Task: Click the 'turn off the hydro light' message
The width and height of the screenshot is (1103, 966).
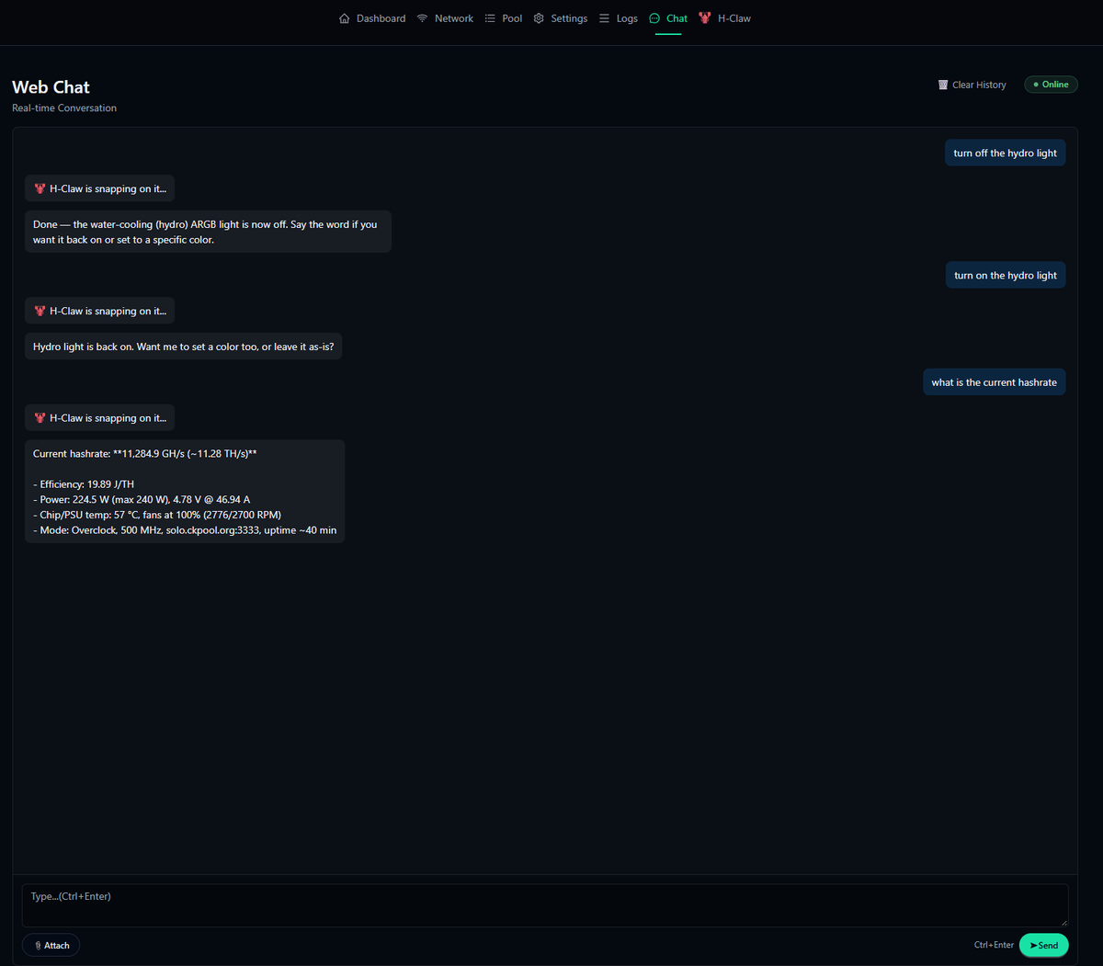Action: tap(1006, 153)
